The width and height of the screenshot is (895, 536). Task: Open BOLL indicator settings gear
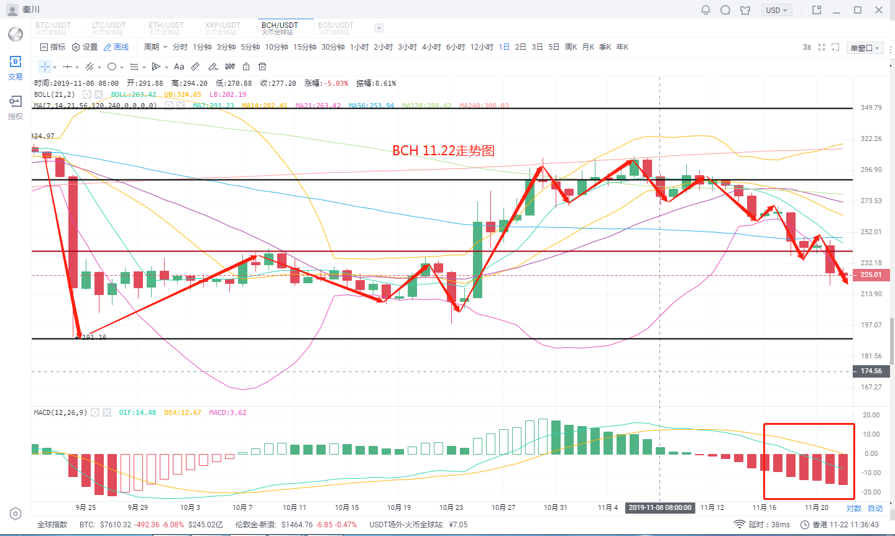[x=87, y=94]
